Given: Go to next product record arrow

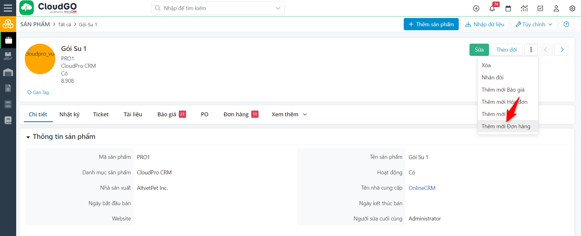Looking at the screenshot, I should 562,50.
